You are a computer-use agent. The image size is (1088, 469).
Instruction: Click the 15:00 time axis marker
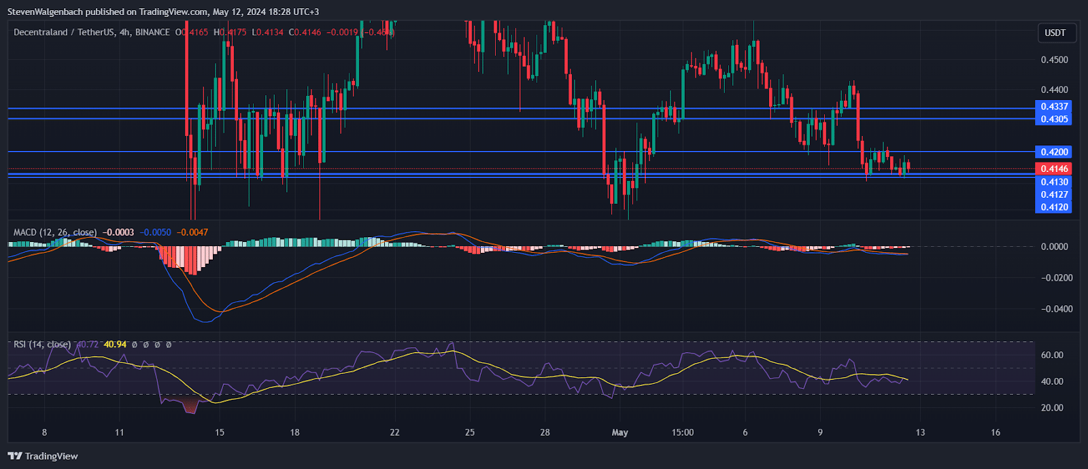[682, 432]
